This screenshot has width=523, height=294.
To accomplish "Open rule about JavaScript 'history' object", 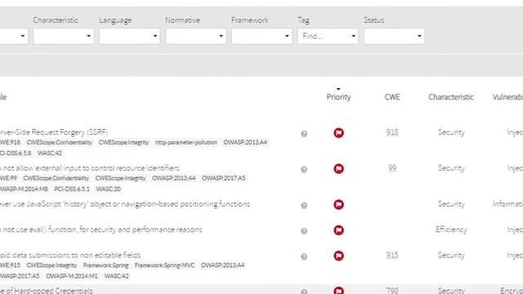I will [x=125, y=203].
